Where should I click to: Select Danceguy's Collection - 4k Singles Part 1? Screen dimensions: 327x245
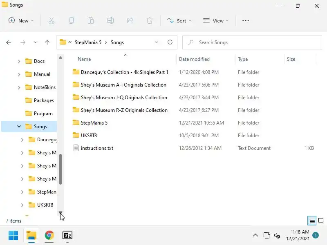coord(125,72)
